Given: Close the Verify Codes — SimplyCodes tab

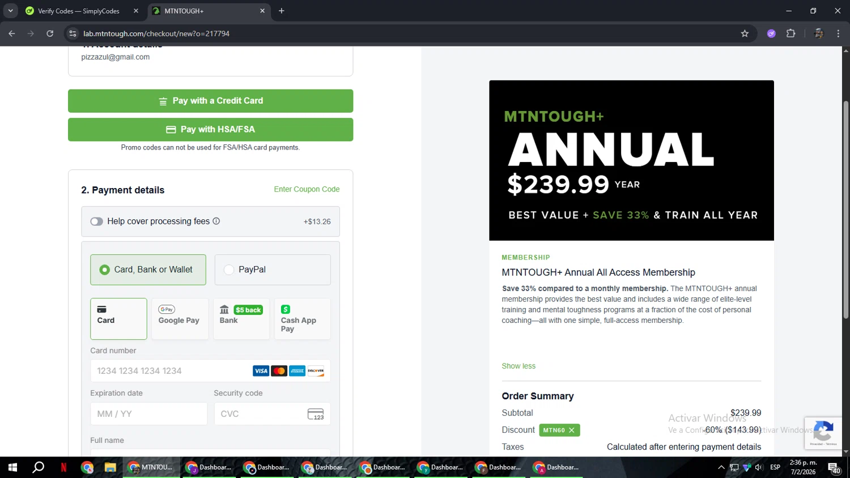Looking at the screenshot, I should coord(136,11).
